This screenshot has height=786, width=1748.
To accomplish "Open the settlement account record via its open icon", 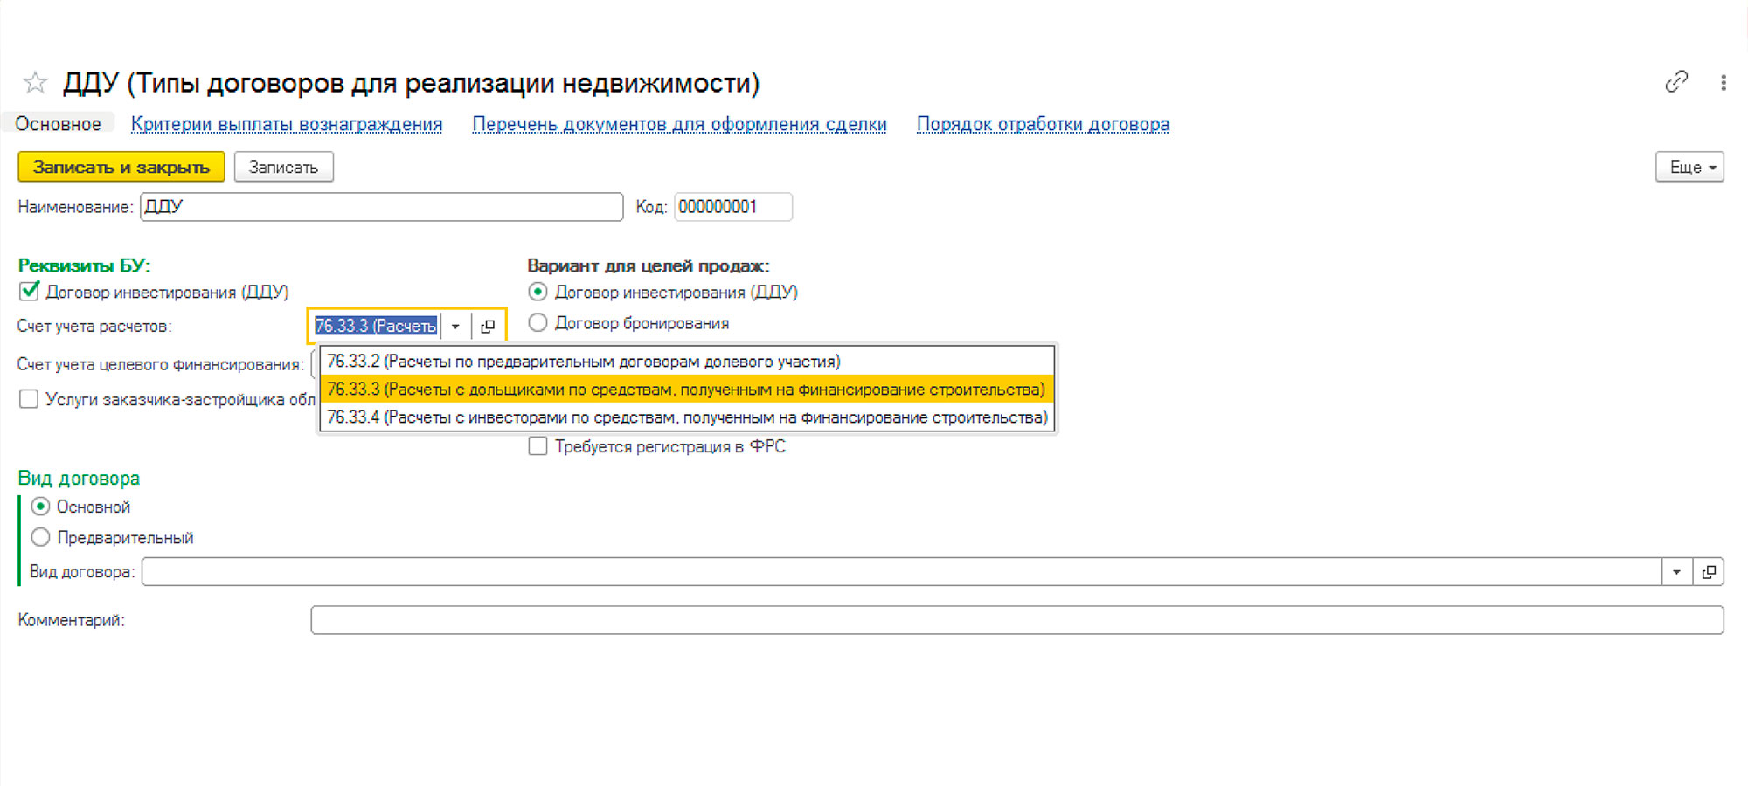I will click(488, 326).
